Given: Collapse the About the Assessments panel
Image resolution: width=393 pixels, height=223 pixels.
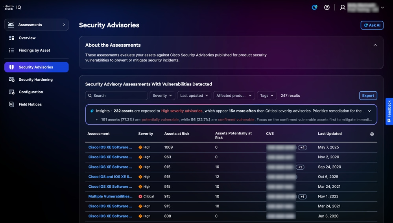Looking at the screenshot, I should (x=375, y=45).
